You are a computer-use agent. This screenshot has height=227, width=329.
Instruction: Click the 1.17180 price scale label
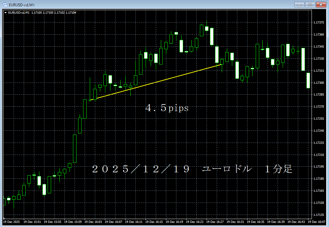319,179
